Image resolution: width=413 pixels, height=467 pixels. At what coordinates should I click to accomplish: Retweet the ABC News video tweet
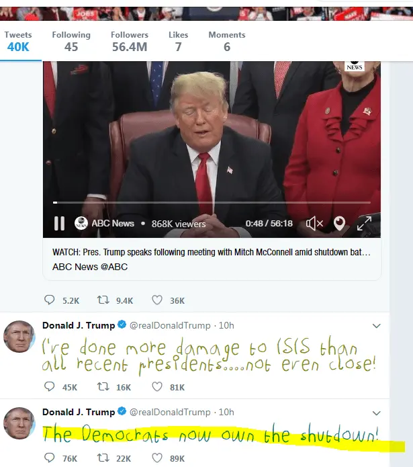103,300
